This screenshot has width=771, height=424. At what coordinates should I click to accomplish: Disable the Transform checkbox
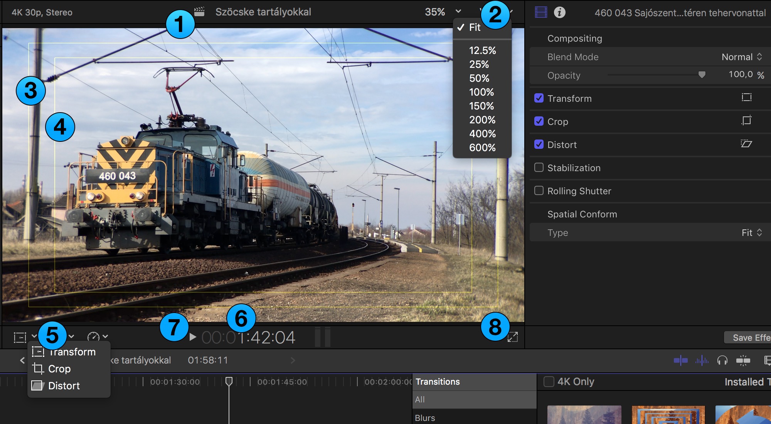pos(539,98)
